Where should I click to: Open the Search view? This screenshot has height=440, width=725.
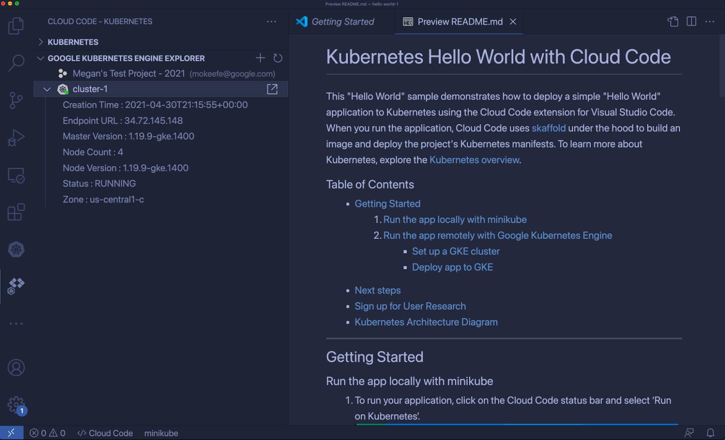[16, 63]
